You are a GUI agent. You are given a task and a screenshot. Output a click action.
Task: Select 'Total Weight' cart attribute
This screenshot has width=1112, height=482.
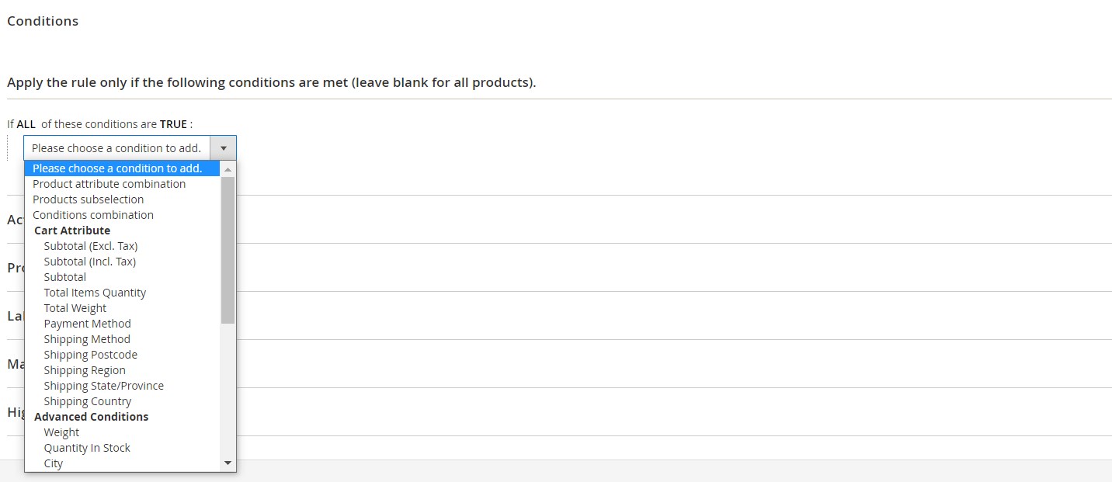click(75, 308)
